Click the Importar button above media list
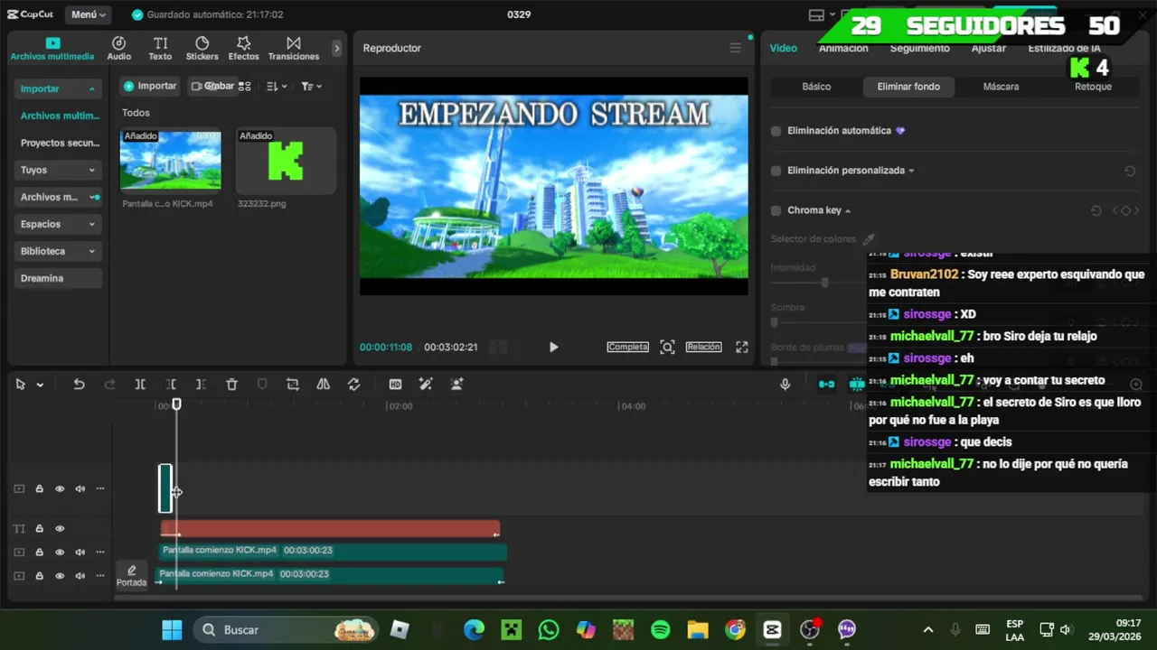Viewport: 1157px width, 650px height. [x=150, y=86]
